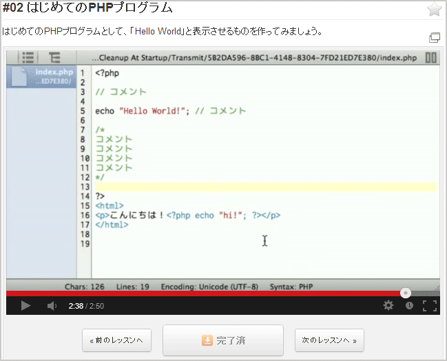Viewport: 447px width, 361px height.
Task: Click the outline tree icon in editor
Action: click(x=54, y=58)
